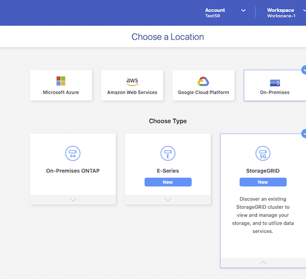This screenshot has width=306, height=279.
Task: Open the Account dropdown chevron
Action: (244, 10)
